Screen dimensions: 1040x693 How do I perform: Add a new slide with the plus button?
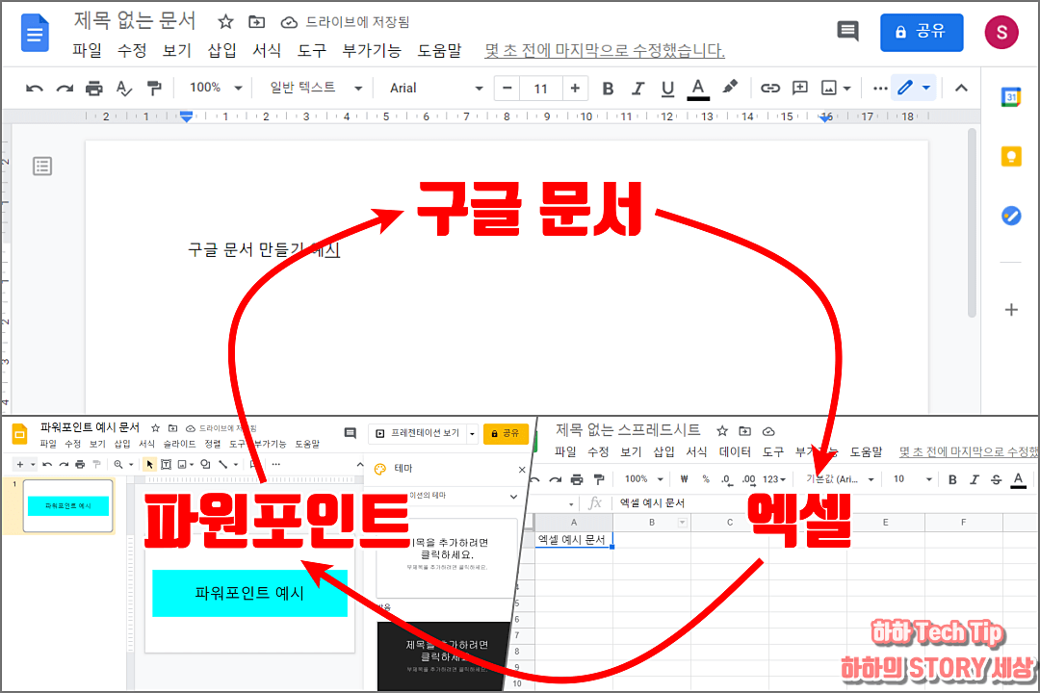coord(20,464)
